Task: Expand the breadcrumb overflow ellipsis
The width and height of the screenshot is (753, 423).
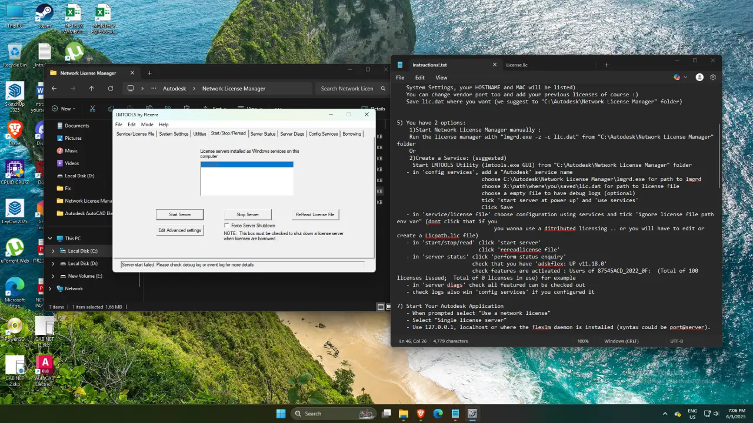Action: (x=154, y=89)
